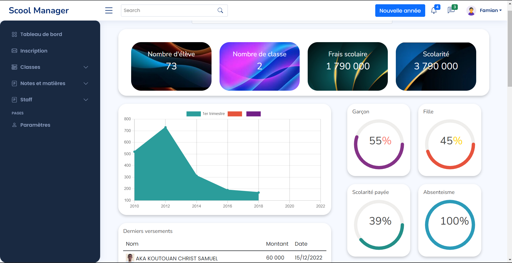Toggle the purple legend swatch
Image resolution: width=512 pixels, height=263 pixels.
(x=253, y=114)
